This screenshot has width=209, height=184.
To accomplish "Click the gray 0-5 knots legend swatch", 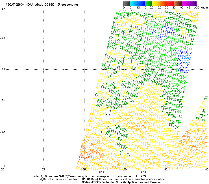I will (x=127, y=3).
